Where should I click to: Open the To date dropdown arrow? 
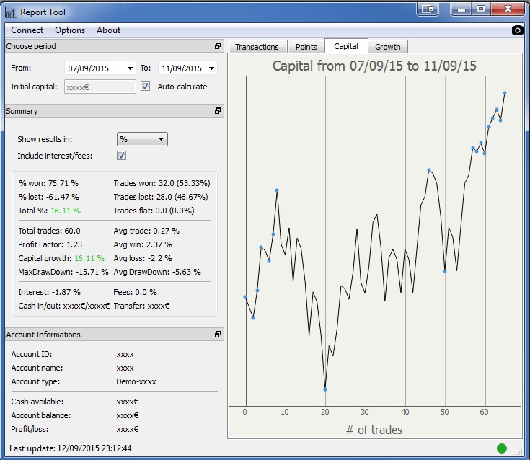point(211,68)
